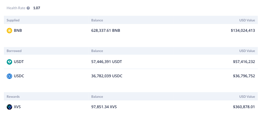Click the USDC token icon
Viewport: 261px width, 115px height.
(x=9, y=76)
